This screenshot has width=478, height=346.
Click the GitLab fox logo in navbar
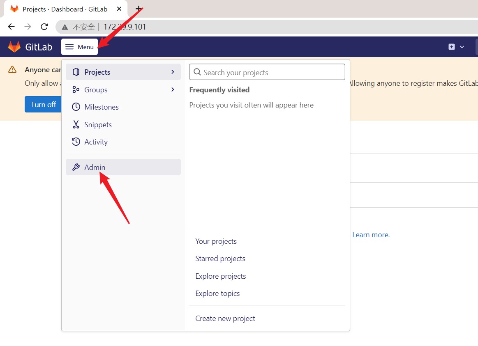click(x=14, y=47)
